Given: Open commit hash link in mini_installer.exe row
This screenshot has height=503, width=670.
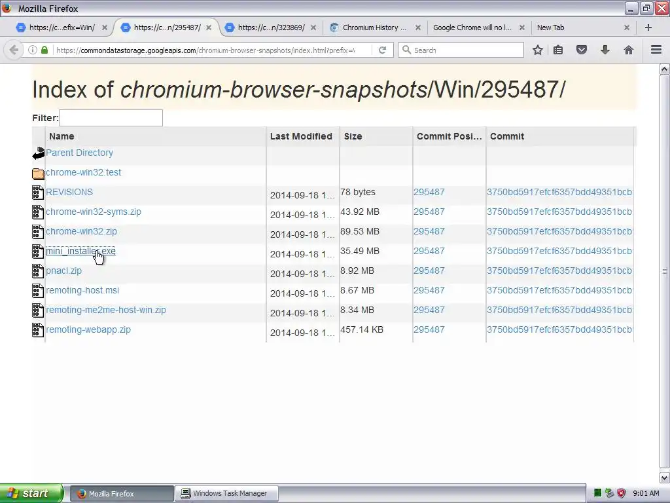Looking at the screenshot, I should 559,251.
